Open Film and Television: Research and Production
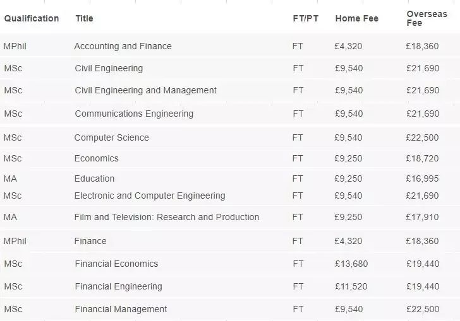This screenshot has width=460, height=321. click(x=167, y=217)
